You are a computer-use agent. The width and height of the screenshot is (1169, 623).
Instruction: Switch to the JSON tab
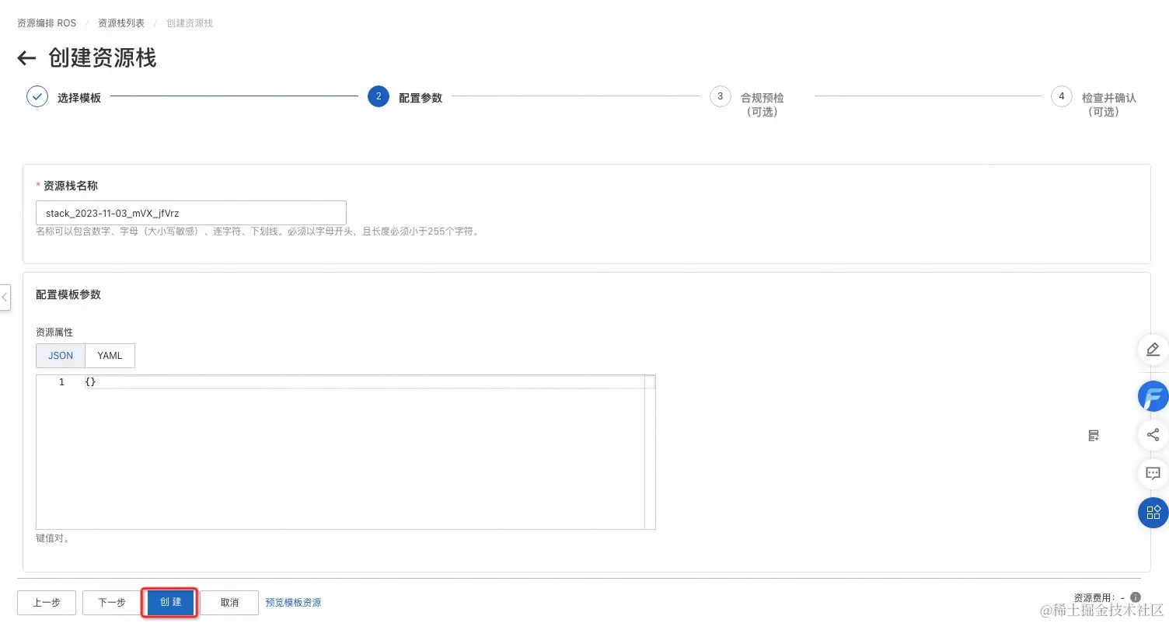tap(61, 356)
